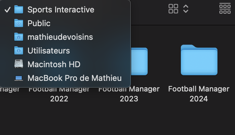Click the mathieudevoisins home folder icon
235x135 pixels.
coord(19,37)
